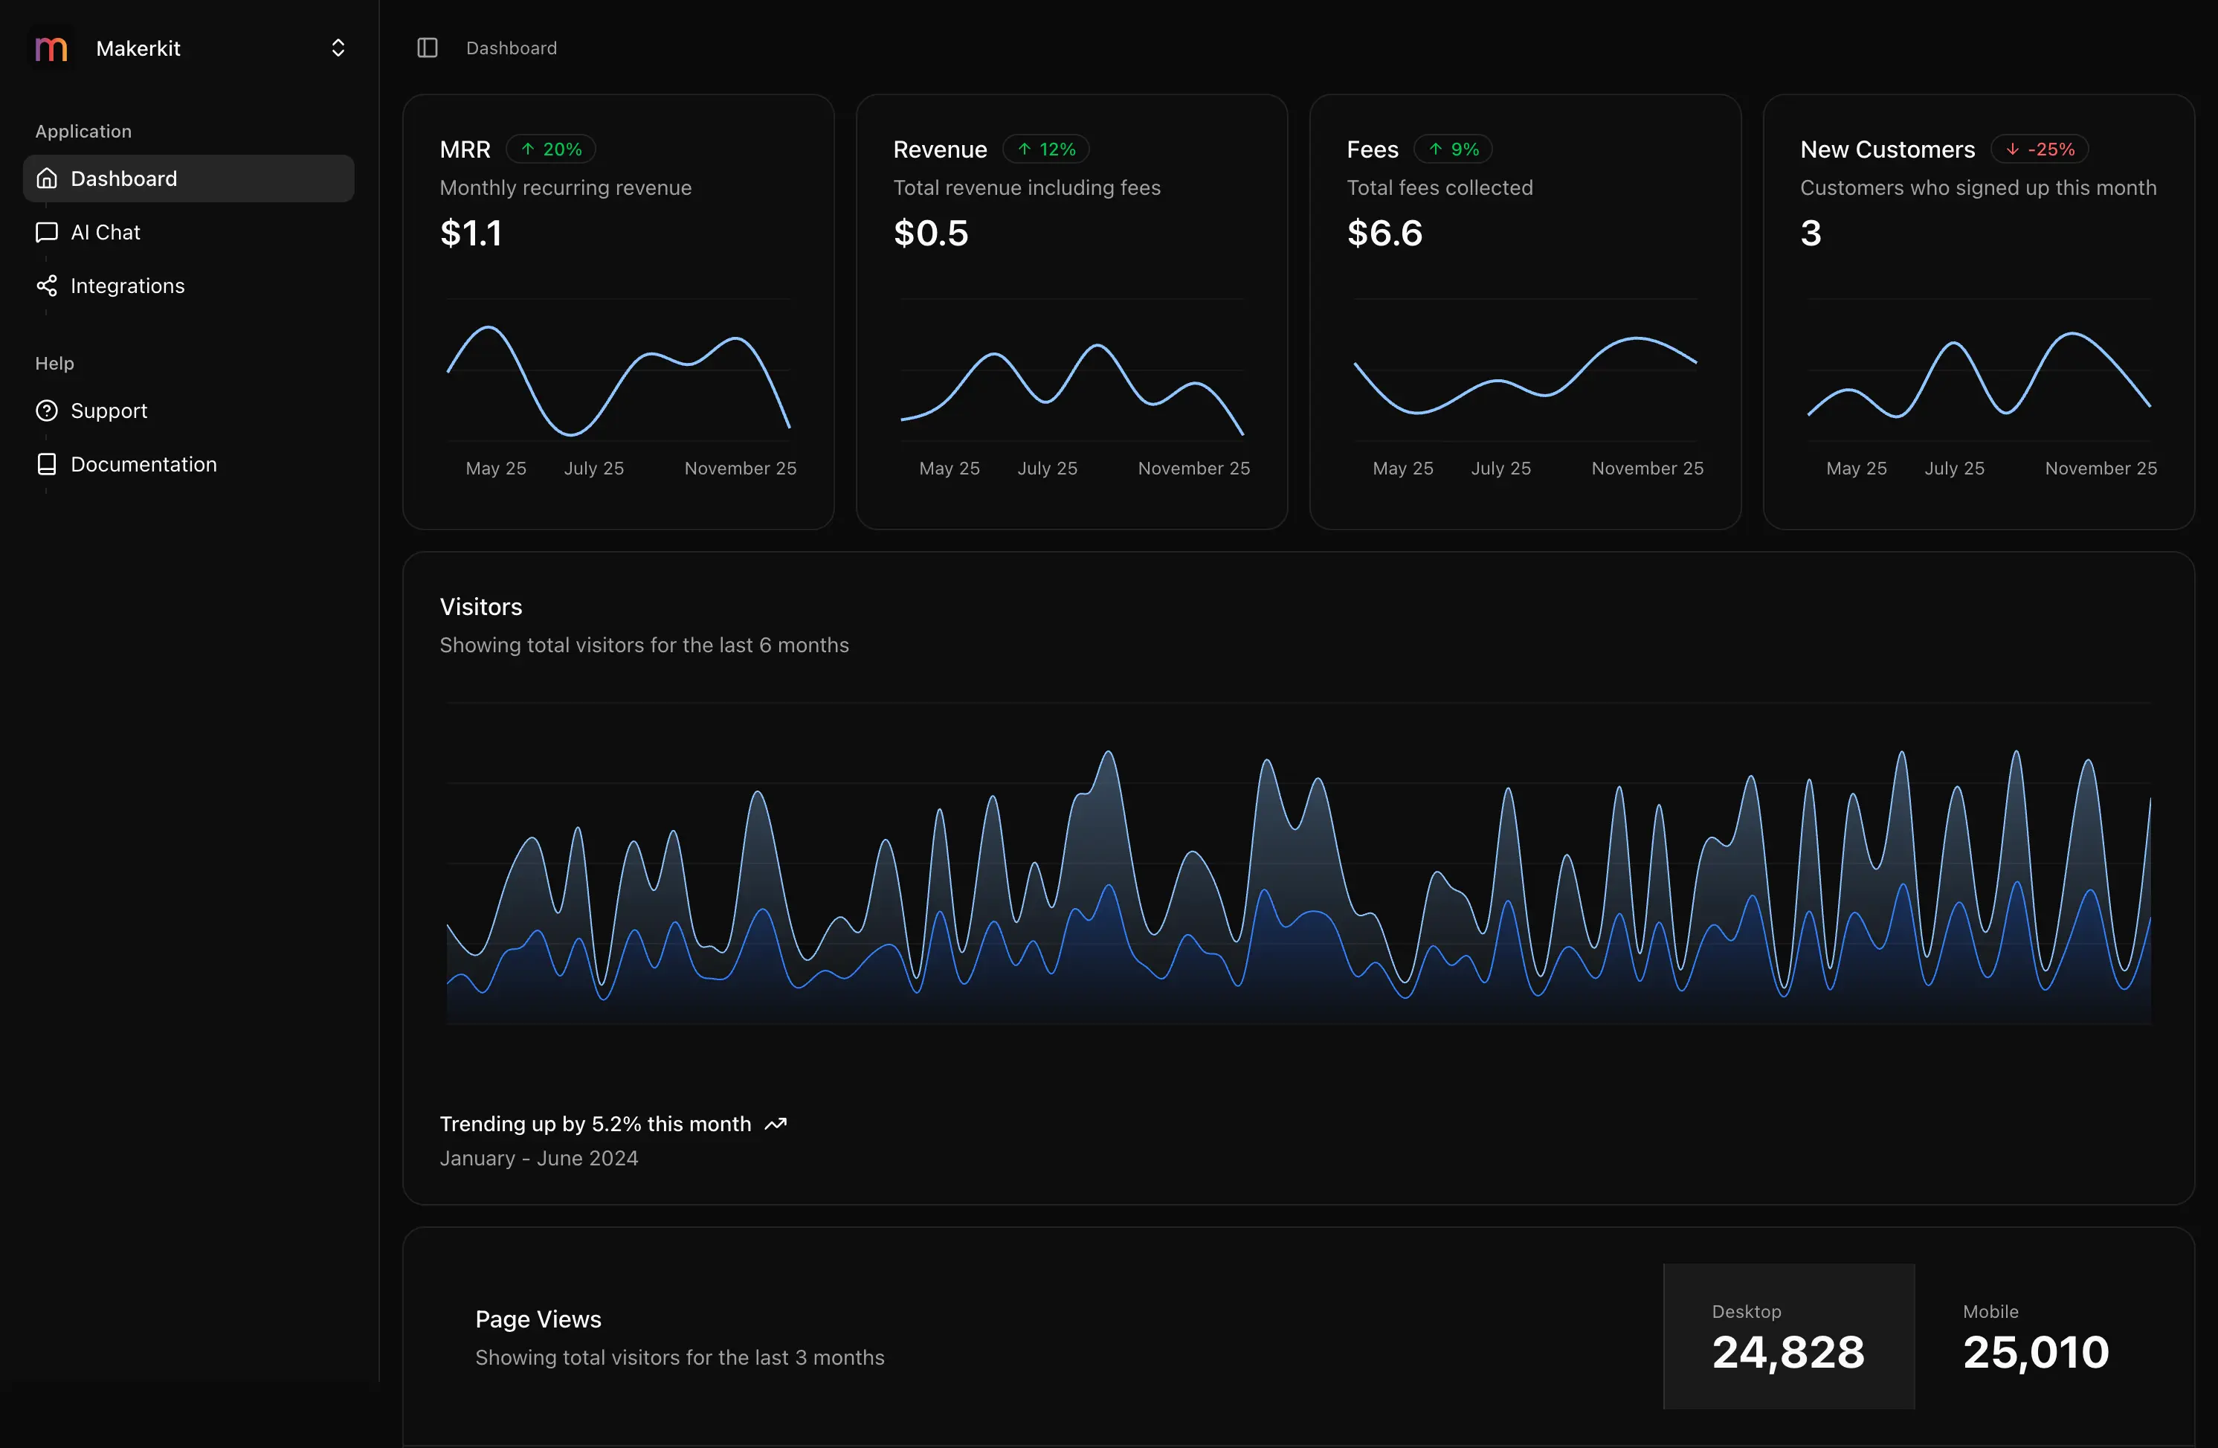The image size is (2218, 1448).
Task: Click the Makerkit logo
Action: [49, 48]
